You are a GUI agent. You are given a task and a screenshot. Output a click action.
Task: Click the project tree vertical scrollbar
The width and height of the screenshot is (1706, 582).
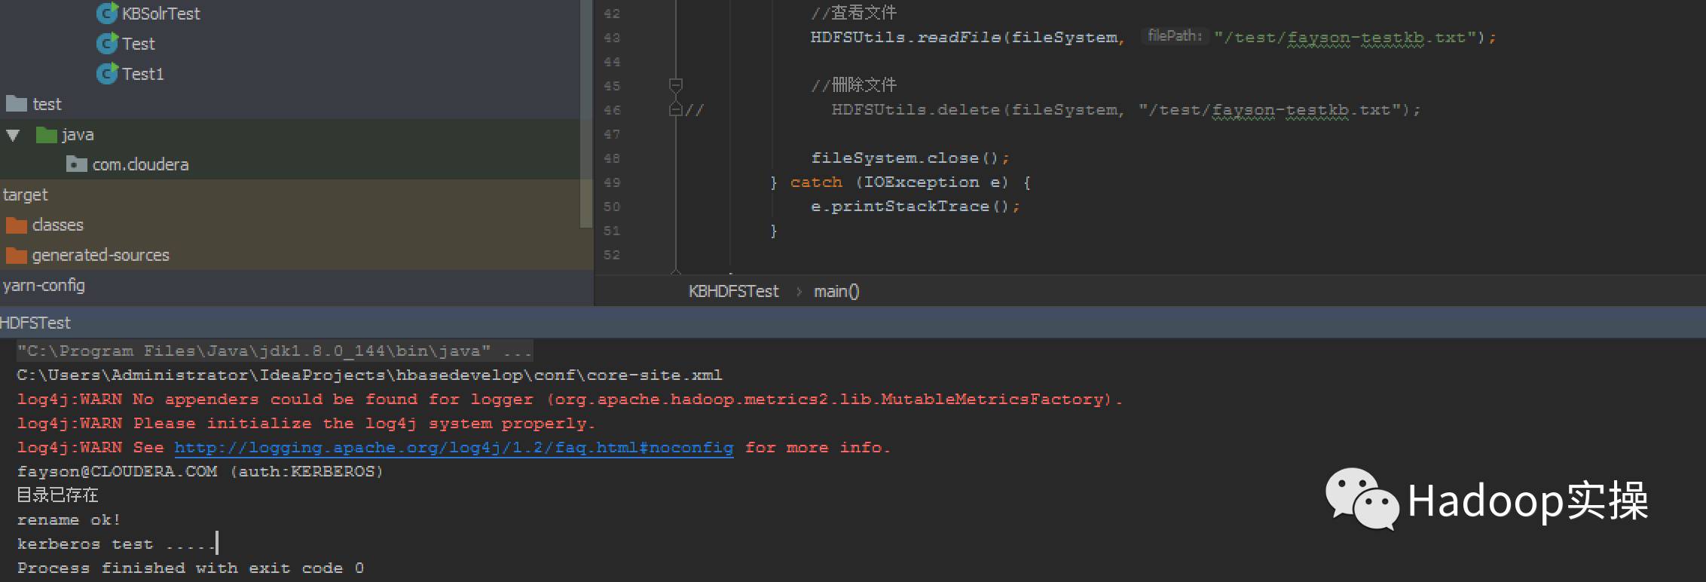tap(586, 113)
